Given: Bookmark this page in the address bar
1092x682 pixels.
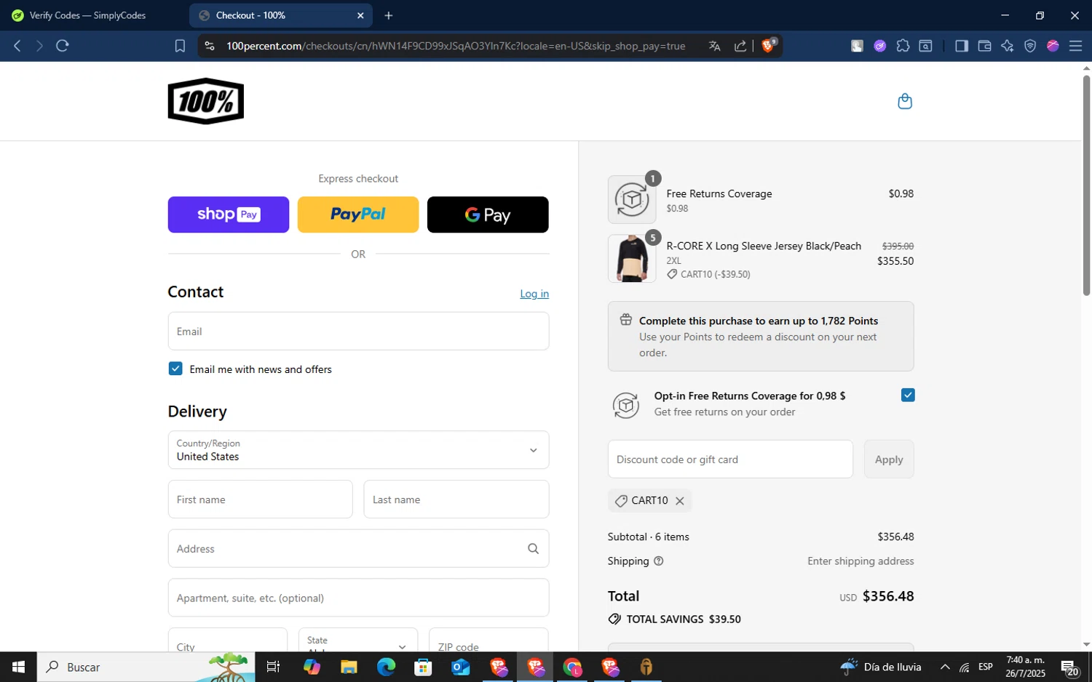Looking at the screenshot, I should coord(180,46).
